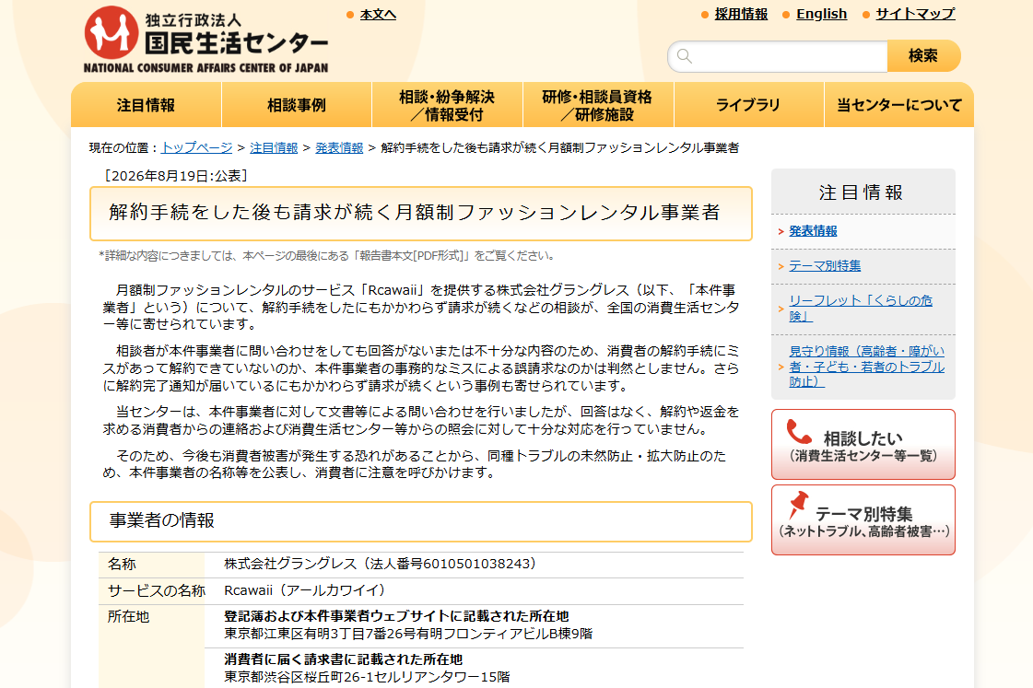Click the paragraph starting 相談者が本件事業者に問い合わせ
The height and width of the screenshot is (688, 1033).
421,368
